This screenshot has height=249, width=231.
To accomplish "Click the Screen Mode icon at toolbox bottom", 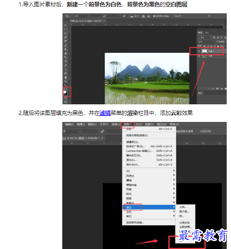I will [x=65, y=102].
